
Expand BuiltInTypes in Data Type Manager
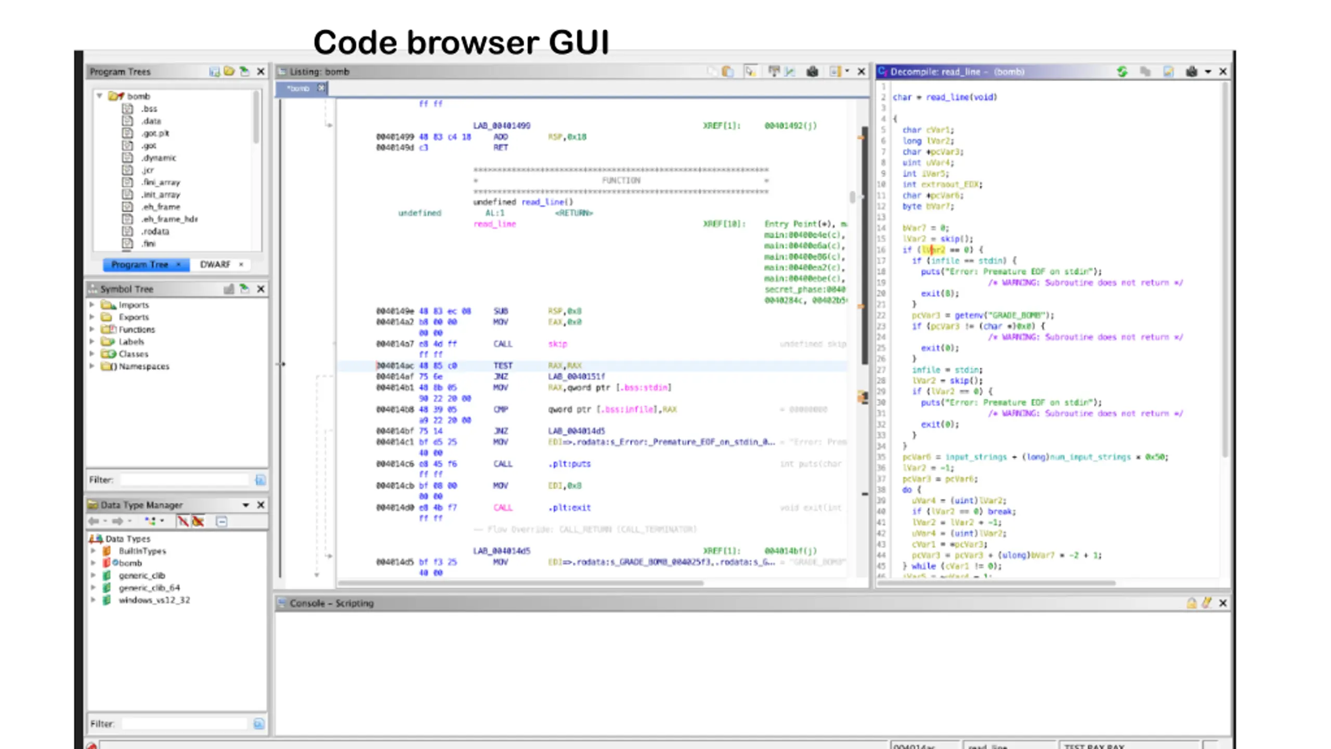[x=93, y=550]
